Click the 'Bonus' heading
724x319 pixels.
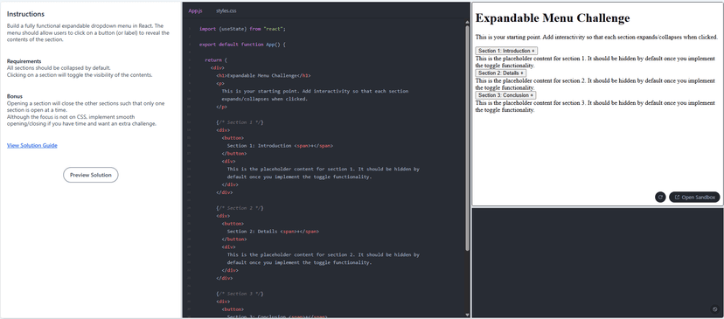(15, 96)
